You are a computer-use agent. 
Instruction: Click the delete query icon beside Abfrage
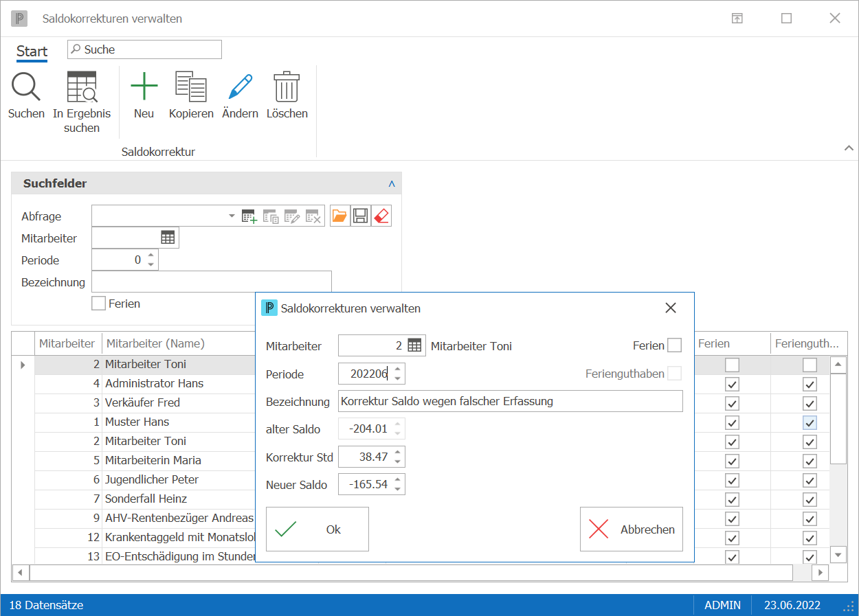pos(313,216)
